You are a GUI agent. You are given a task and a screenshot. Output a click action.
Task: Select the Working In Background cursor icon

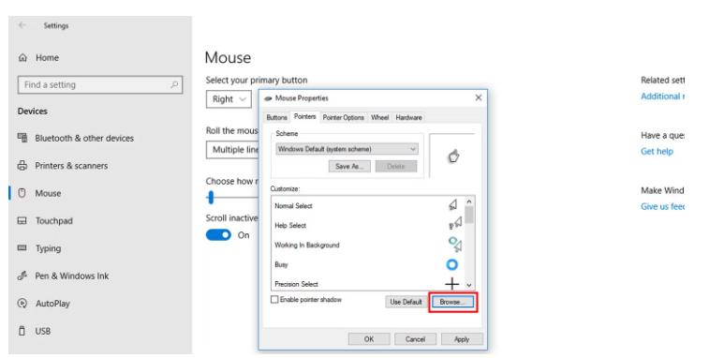[x=455, y=244]
